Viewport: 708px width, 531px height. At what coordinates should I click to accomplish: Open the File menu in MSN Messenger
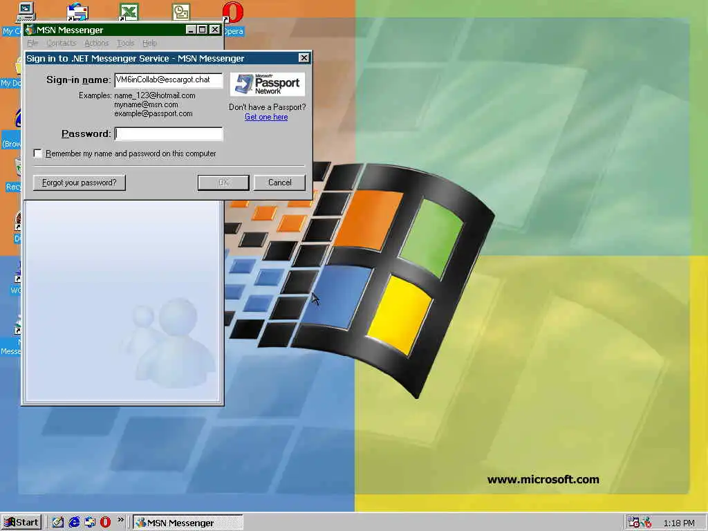point(32,43)
